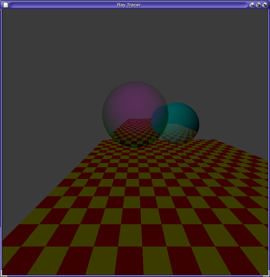
Task: Close the Ray Tracer window
Action: coord(265,5)
